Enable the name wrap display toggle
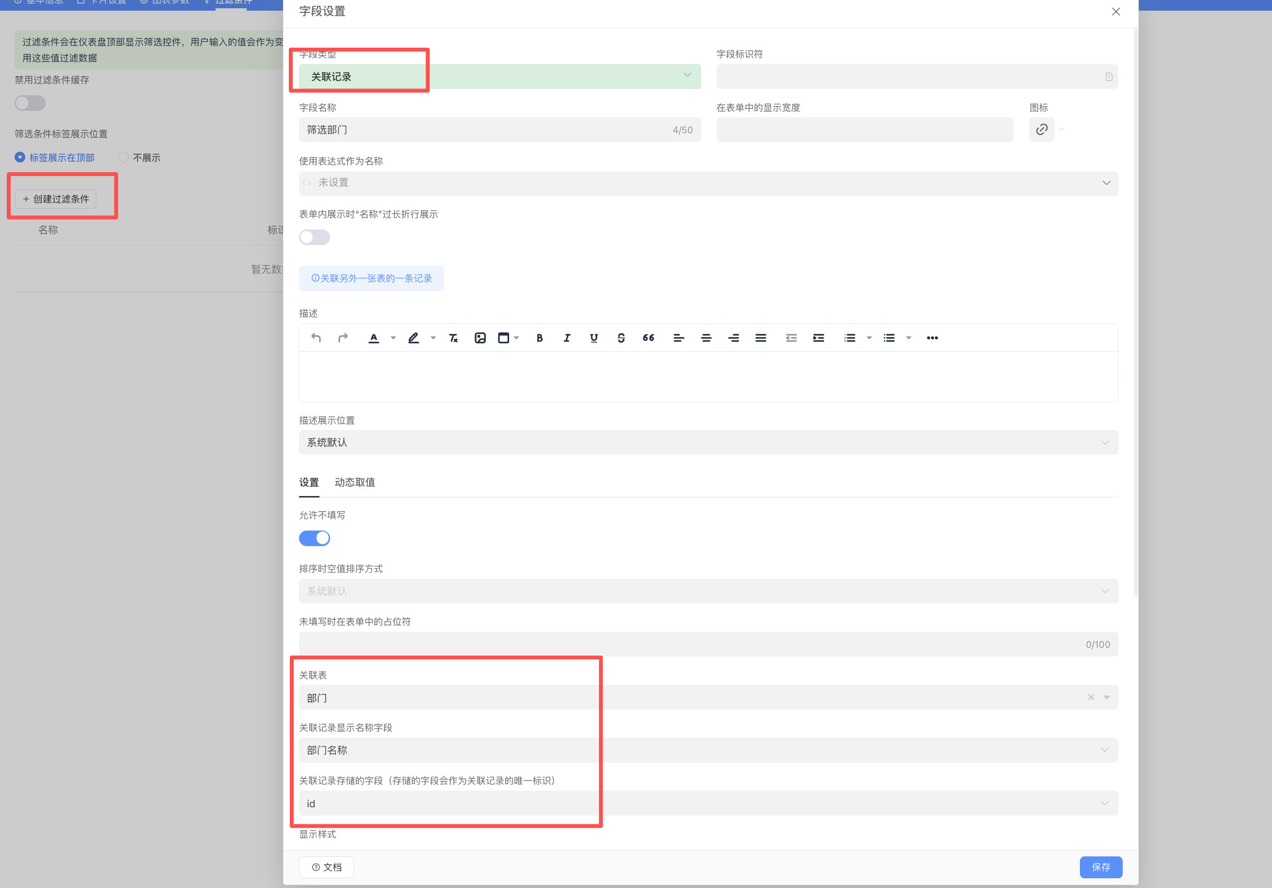This screenshot has height=888, width=1272. coord(314,237)
